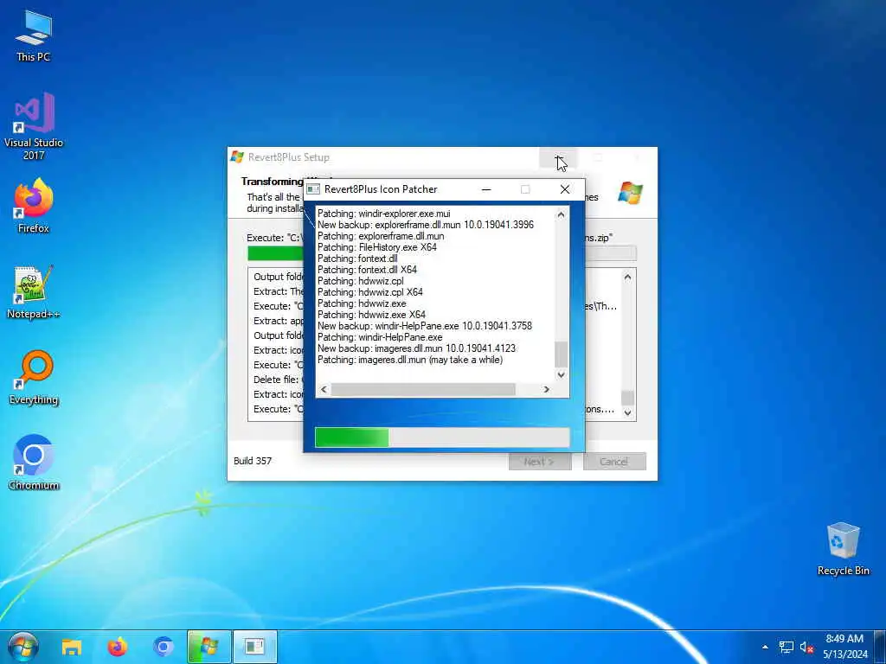Click the Cancel button in Setup
Image resolution: width=886 pixels, height=664 pixels.
pyautogui.click(x=614, y=462)
